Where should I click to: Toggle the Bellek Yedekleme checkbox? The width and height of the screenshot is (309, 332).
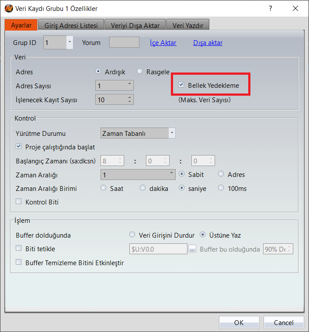pyautogui.click(x=181, y=86)
